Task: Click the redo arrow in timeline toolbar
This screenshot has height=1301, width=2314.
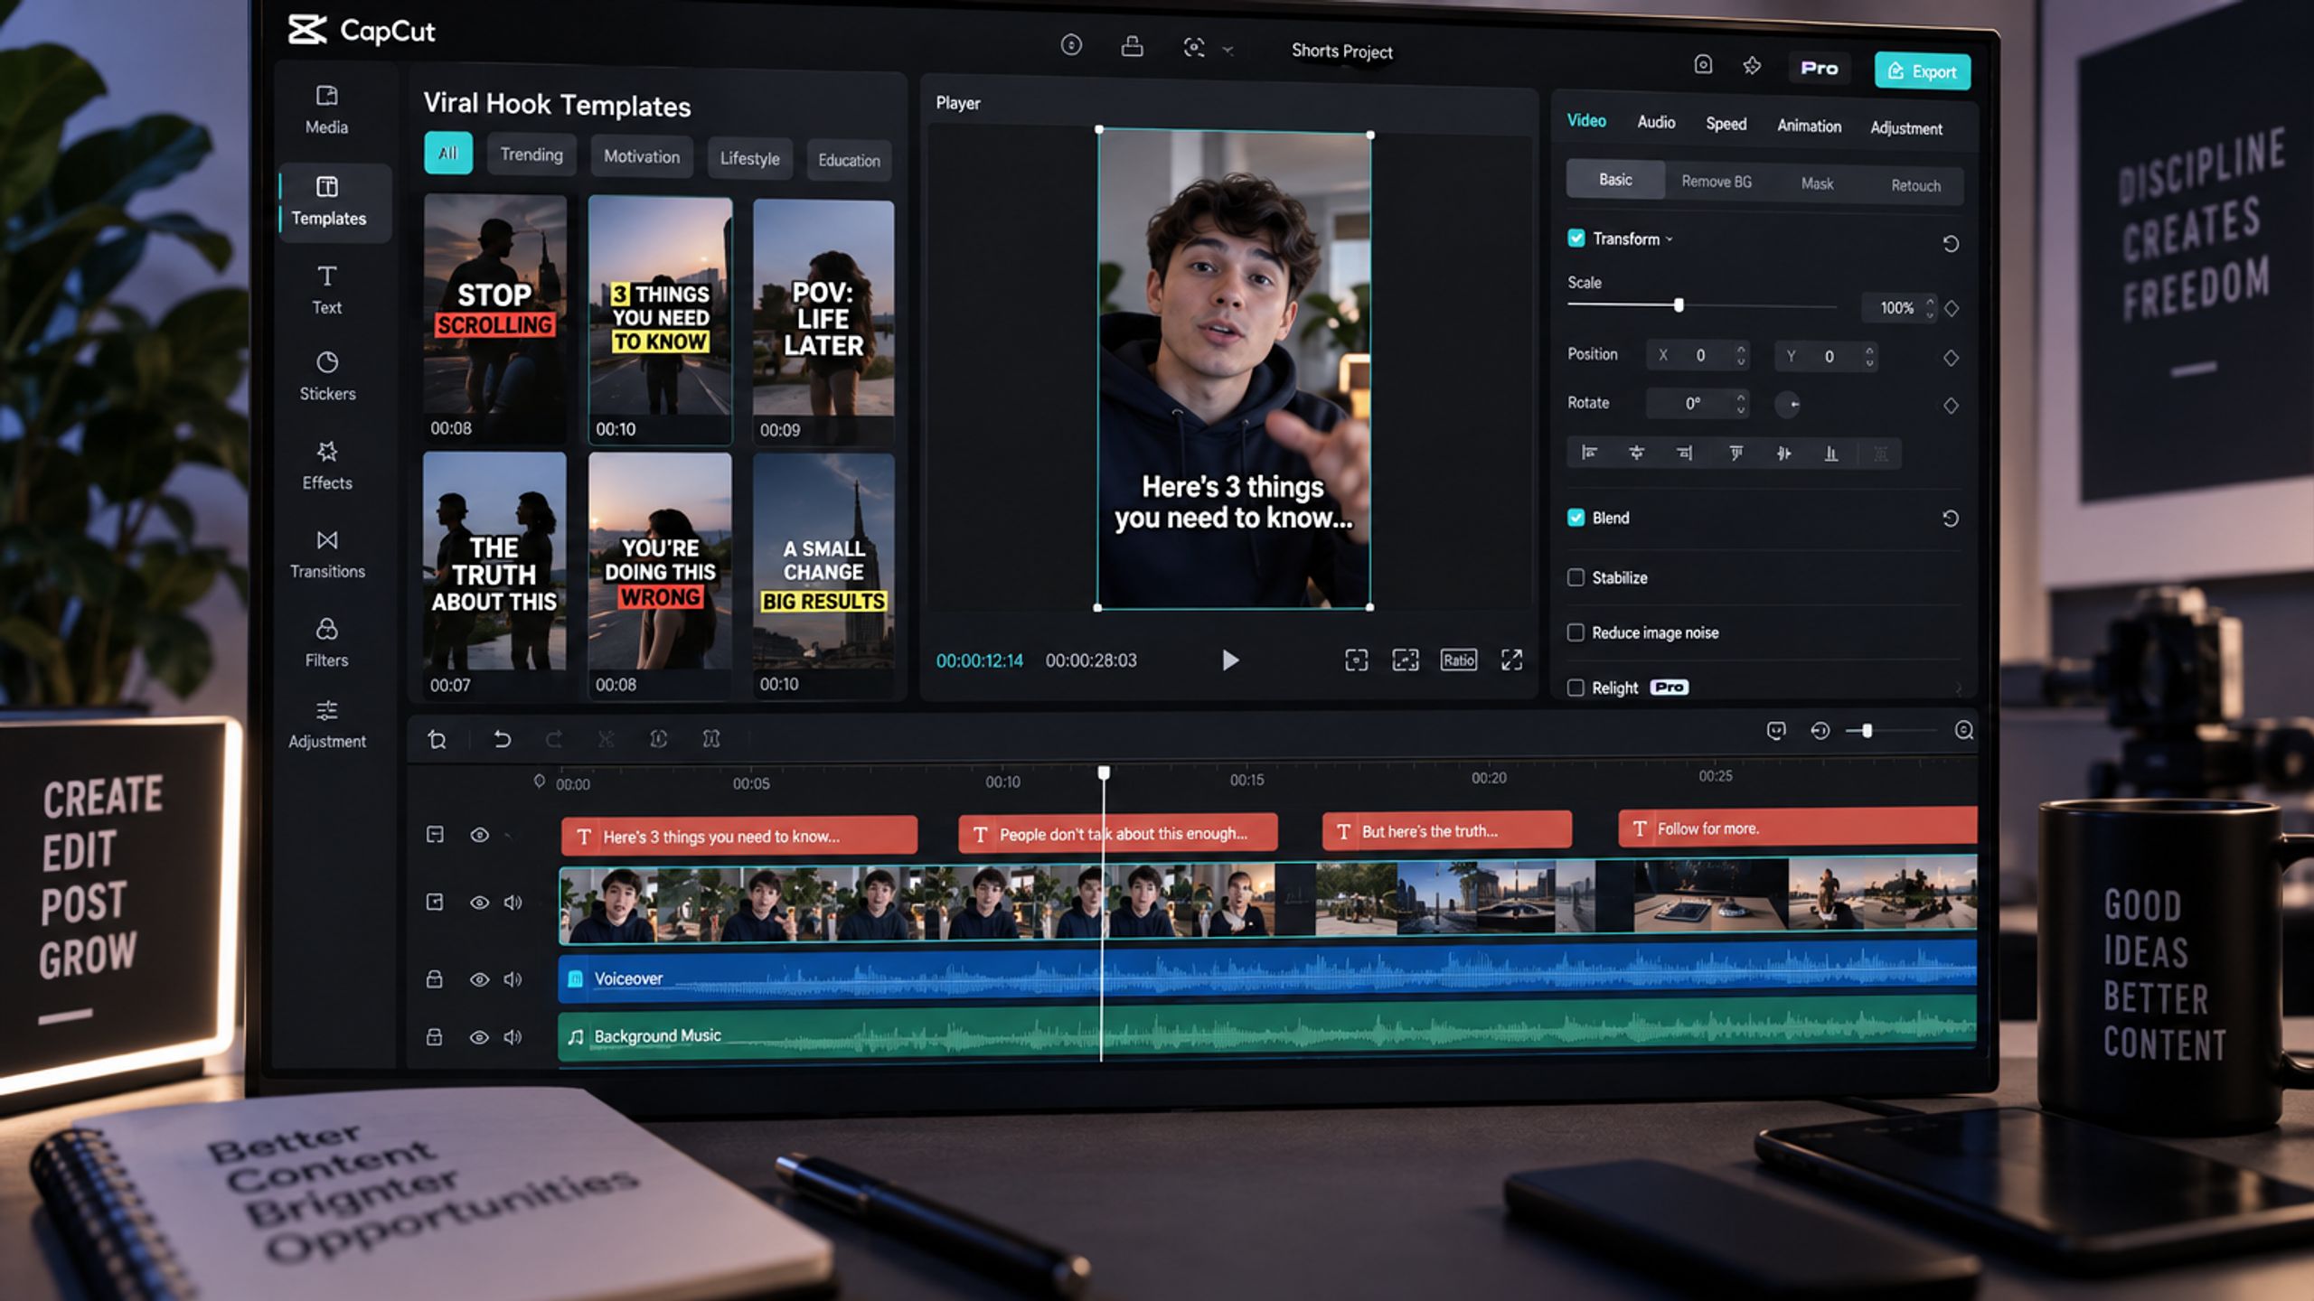Action: pos(554,739)
